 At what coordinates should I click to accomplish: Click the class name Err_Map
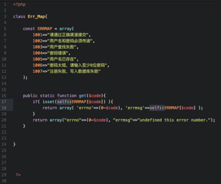[x=36, y=16]
